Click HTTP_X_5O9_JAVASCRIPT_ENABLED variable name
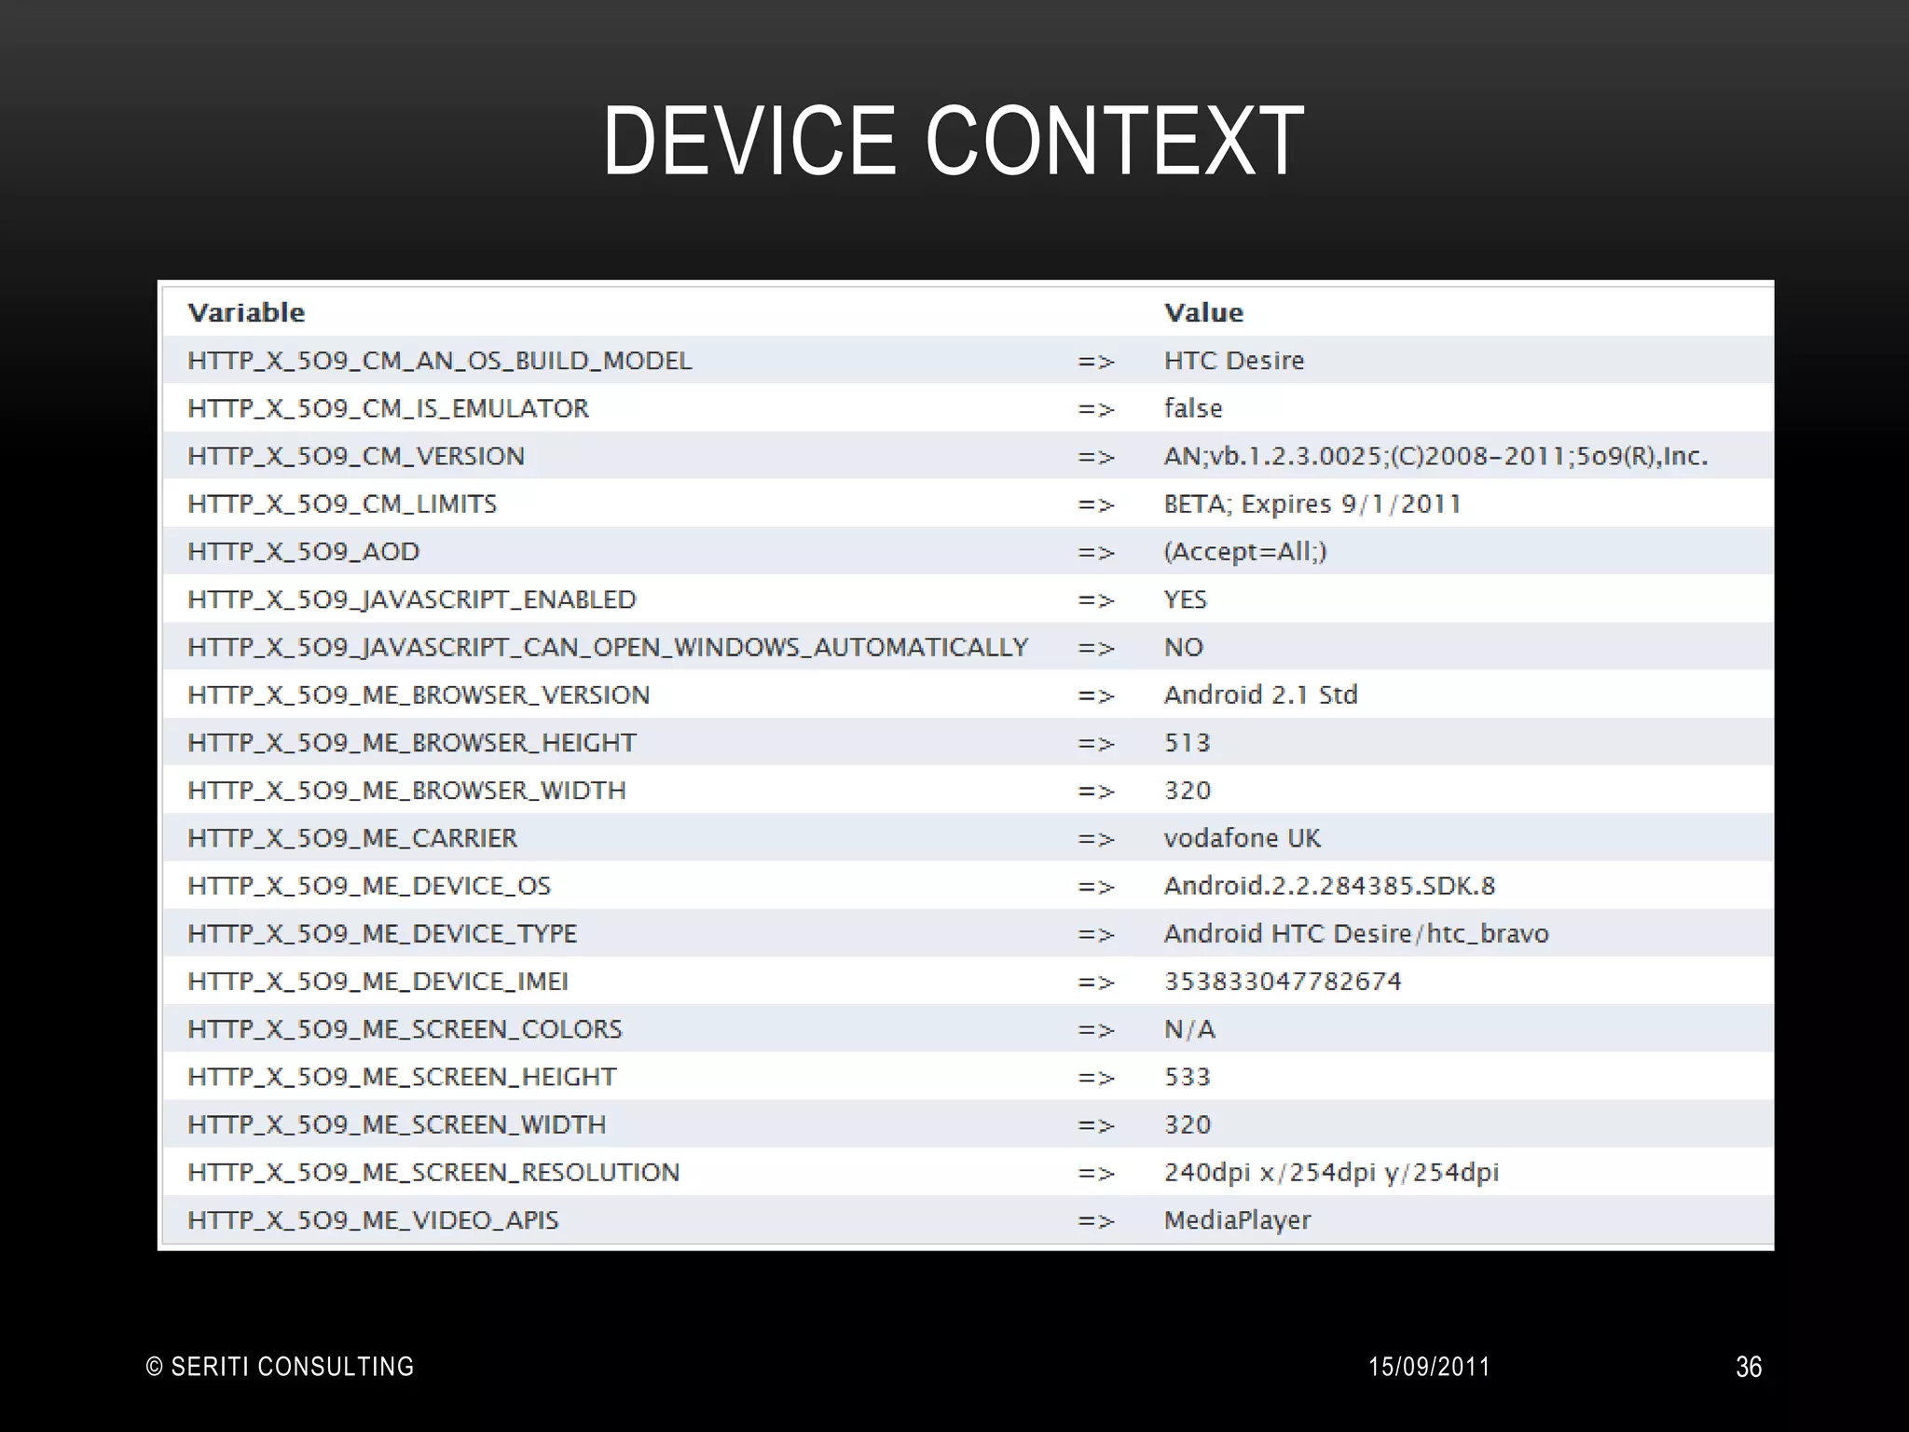Screen dimensions: 1909x1432 coord(412,599)
